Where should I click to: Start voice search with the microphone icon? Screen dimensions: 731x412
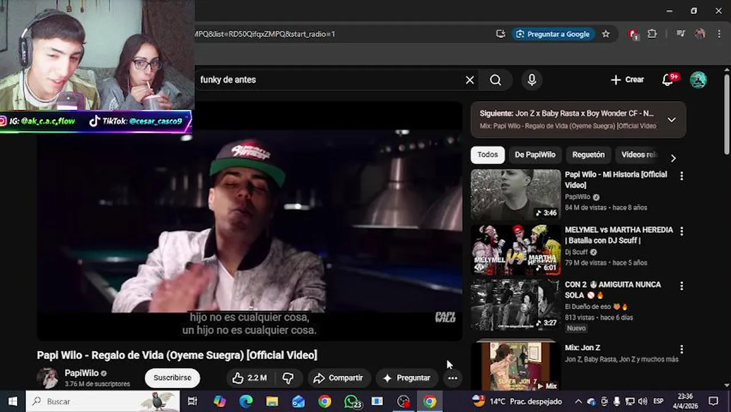(532, 80)
